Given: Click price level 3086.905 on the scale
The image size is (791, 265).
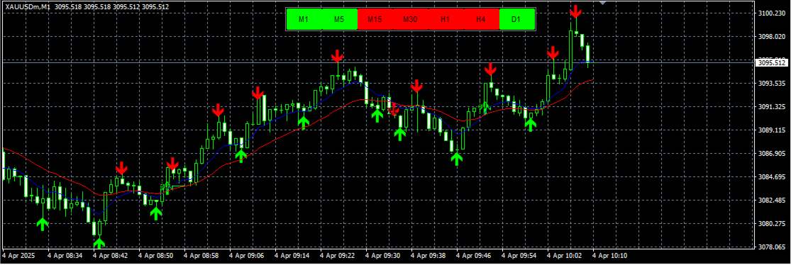Looking at the screenshot, I should click(x=773, y=154).
